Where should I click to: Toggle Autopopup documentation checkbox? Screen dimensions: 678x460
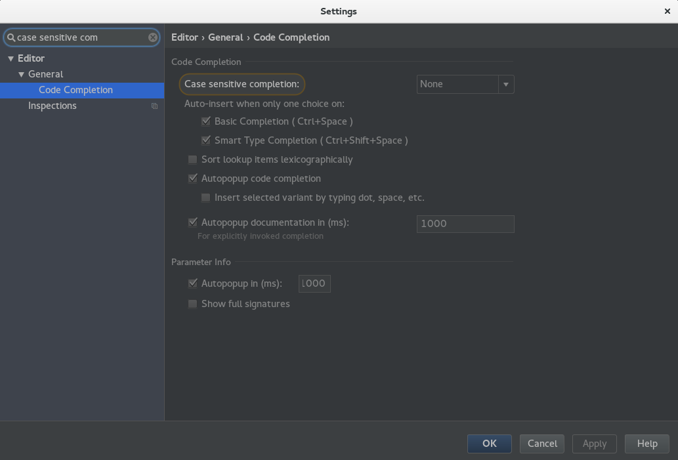193,222
